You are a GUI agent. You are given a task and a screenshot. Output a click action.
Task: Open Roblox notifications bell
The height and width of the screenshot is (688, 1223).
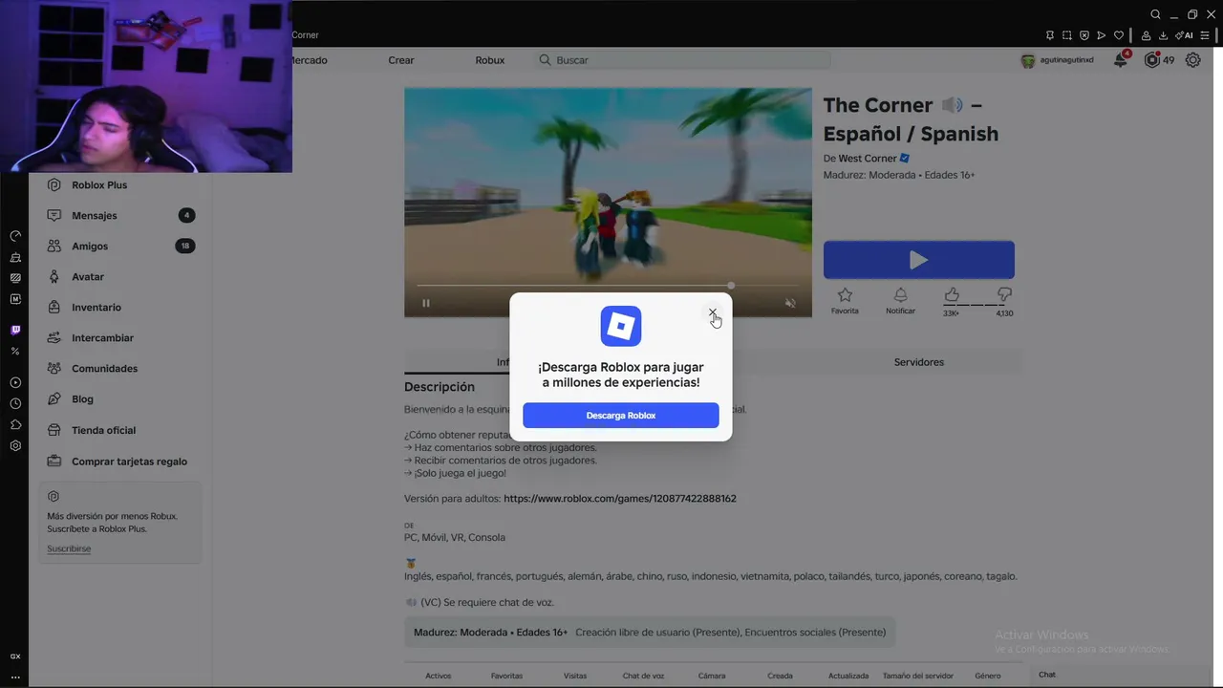click(x=1121, y=60)
